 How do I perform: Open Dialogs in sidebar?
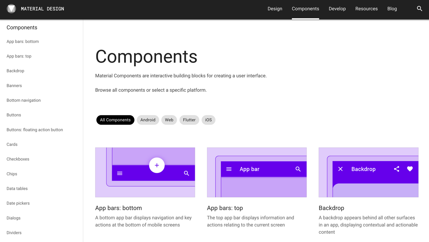point(13,218)
